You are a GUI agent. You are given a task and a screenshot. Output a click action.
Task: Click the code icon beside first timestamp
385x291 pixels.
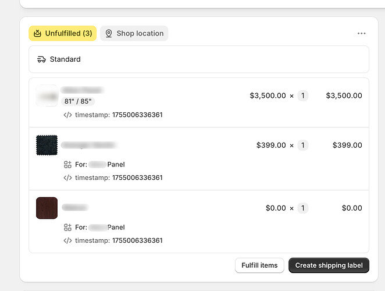pyautogui.click(x=68, y=115)
